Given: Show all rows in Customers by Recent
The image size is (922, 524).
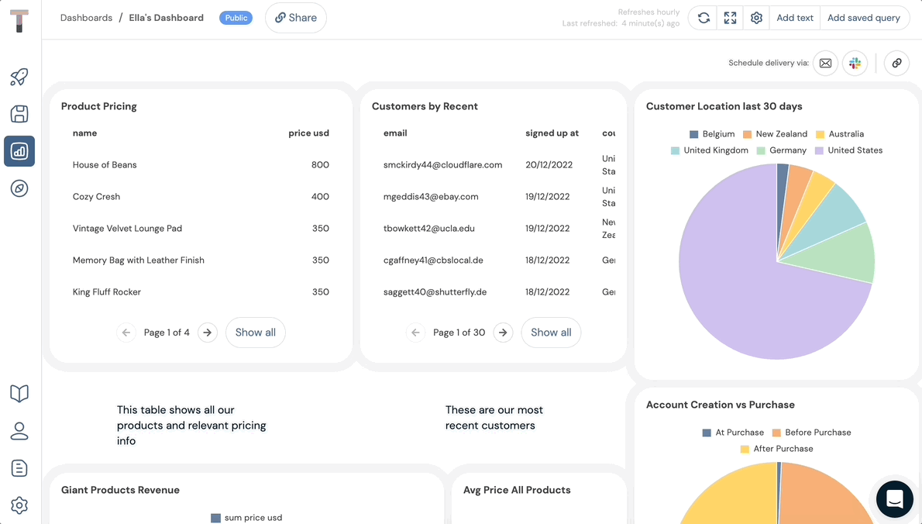Looking at the screenshot, I should (x=551, y=333).
